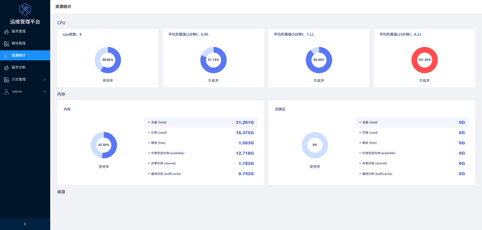Click the memory usage donut showing 52.38%
The width and height of the screenshot is (482, 230).
pos(104,145)
